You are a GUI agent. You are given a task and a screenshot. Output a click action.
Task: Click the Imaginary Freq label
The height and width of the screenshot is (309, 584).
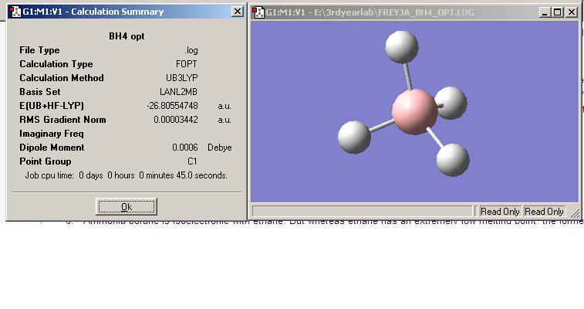tap(52, 134)
